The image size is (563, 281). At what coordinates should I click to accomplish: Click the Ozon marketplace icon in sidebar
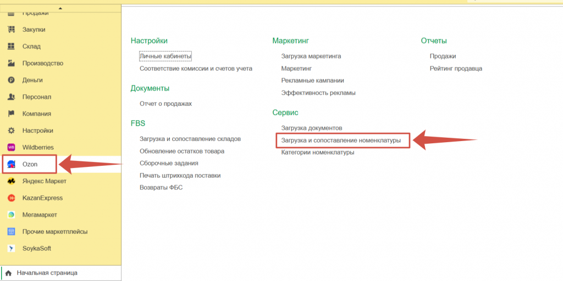pos(11,164)
